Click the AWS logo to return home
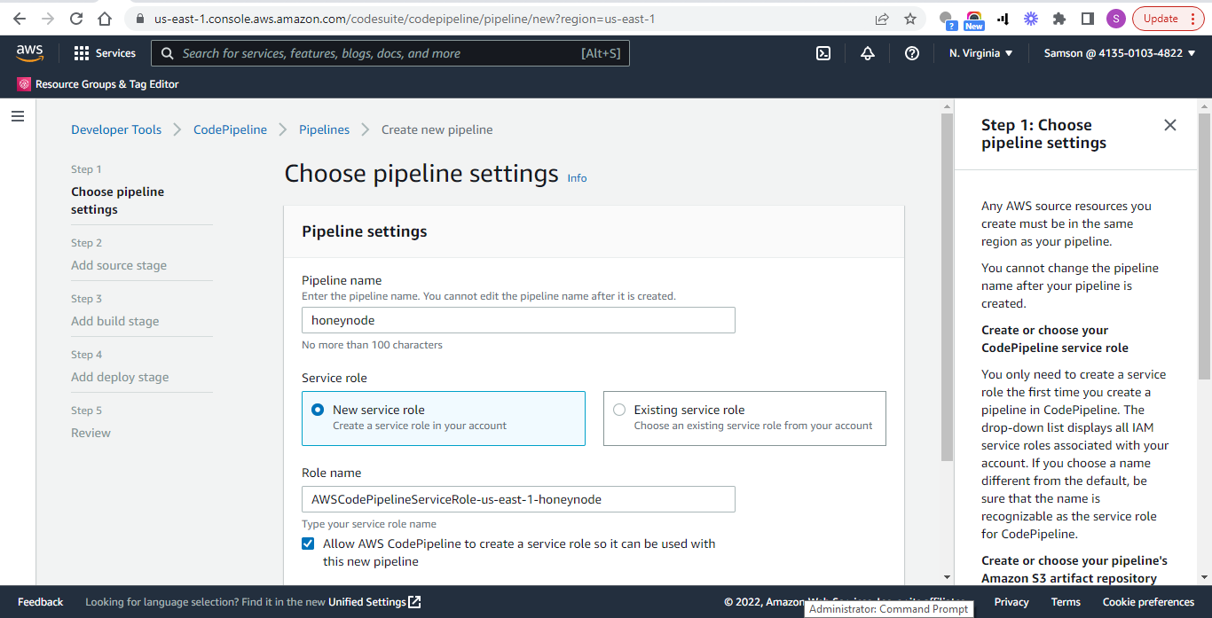The width and height of the screenshot is (1212, 618). click(29, 53)
